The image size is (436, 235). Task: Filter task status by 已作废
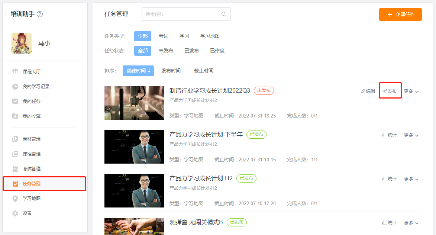coord(217,51)
